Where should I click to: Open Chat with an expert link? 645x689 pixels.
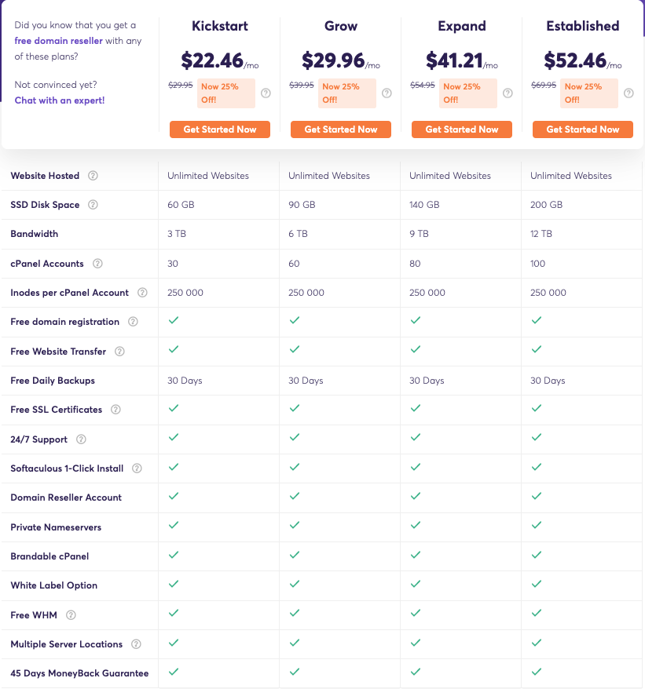(60, 100)
